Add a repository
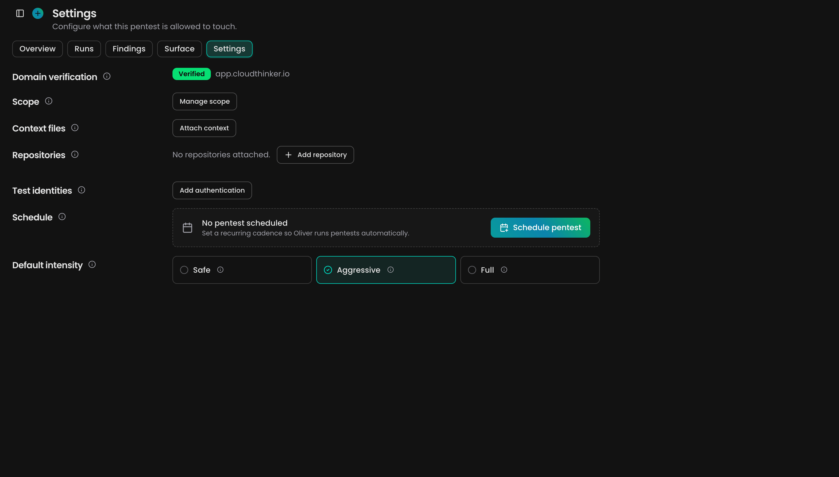Image resolution: width=839 pixels, height=477 pixels. 315,155
